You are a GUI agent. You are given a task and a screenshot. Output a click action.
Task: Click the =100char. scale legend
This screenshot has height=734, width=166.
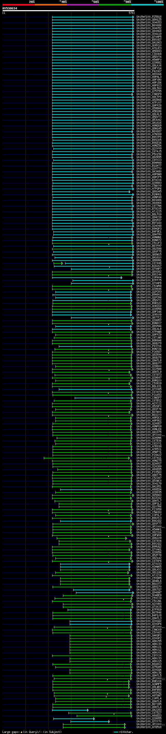pos(123,732)
